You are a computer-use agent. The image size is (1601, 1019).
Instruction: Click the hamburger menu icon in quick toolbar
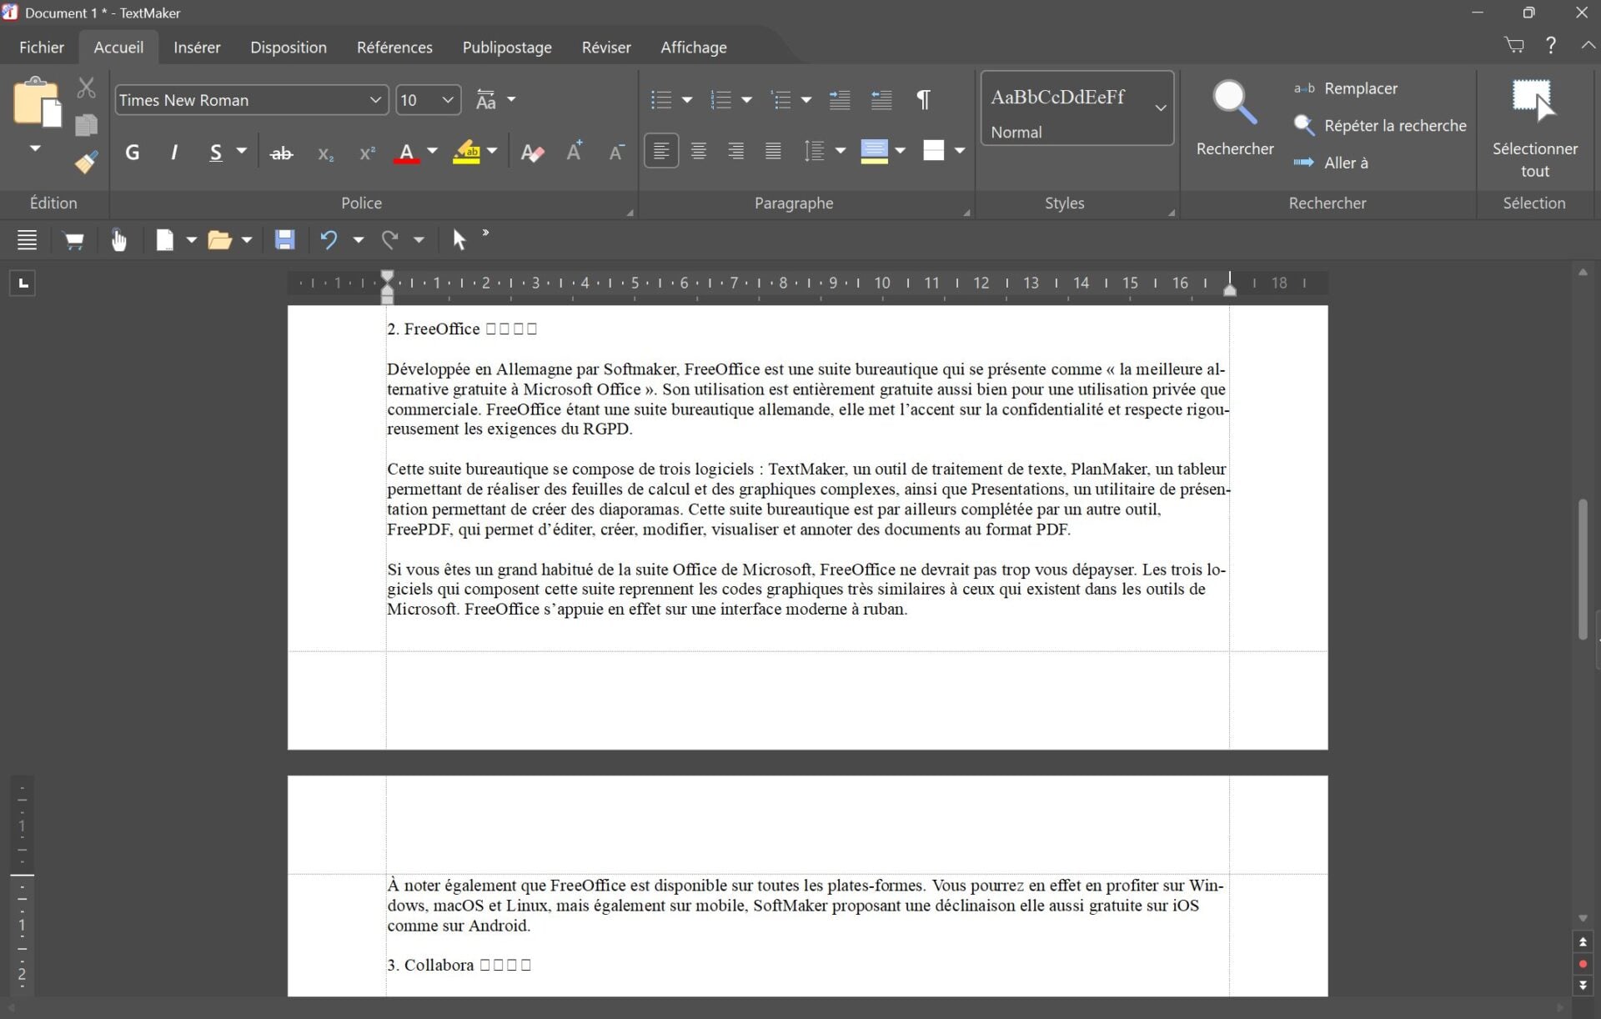(x=27, y=240)
